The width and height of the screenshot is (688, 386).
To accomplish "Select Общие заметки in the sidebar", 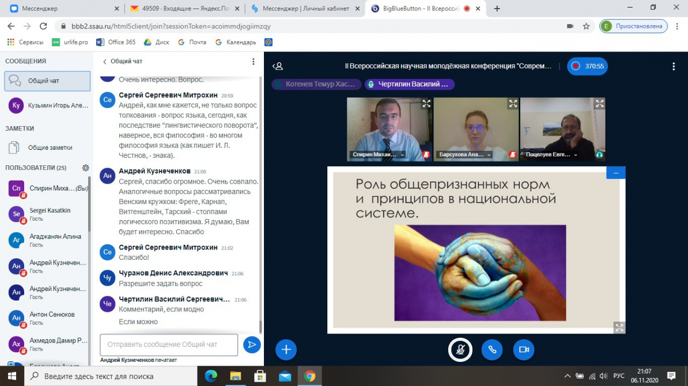I will tap(50, 148).
